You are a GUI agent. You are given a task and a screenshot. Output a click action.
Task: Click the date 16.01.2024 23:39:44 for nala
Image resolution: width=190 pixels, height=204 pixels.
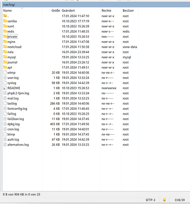coord(76,52)
